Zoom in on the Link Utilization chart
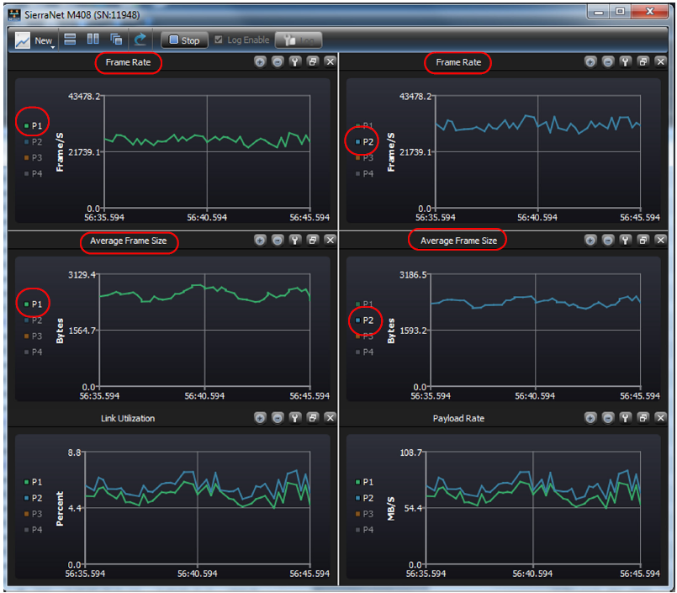 [260, 418]
